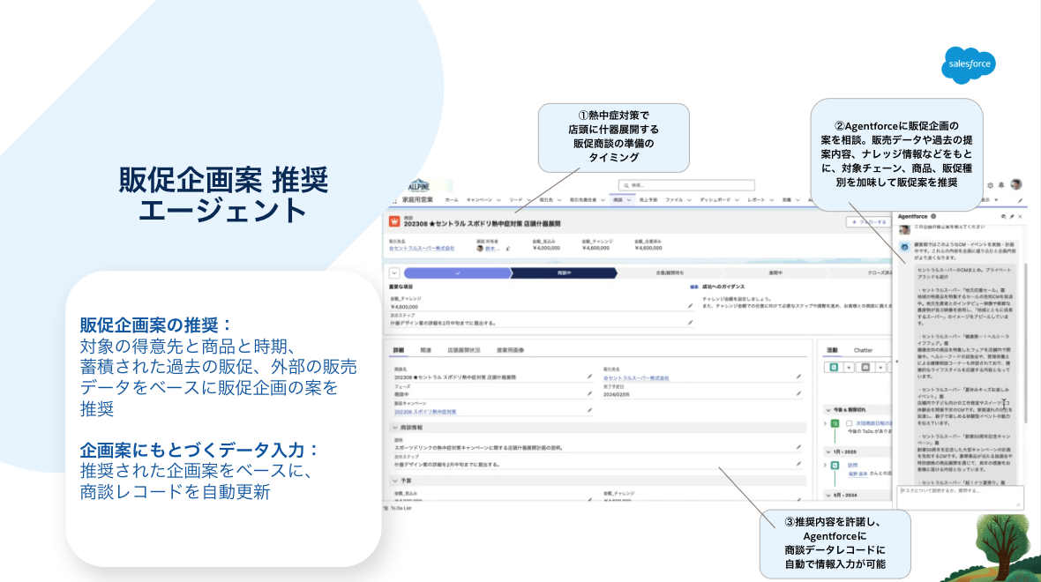Click the Agentforce message input field
1041x582 pixels.
pyautogui.click(x=960, y=496)
